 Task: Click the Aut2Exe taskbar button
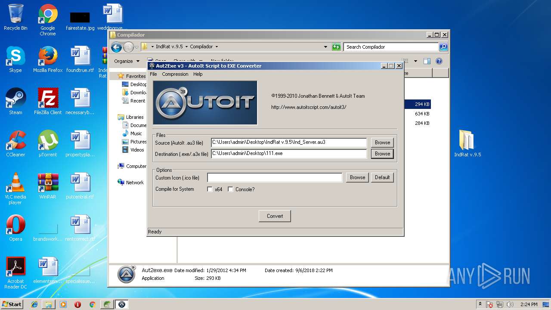(x=122, y=304)
